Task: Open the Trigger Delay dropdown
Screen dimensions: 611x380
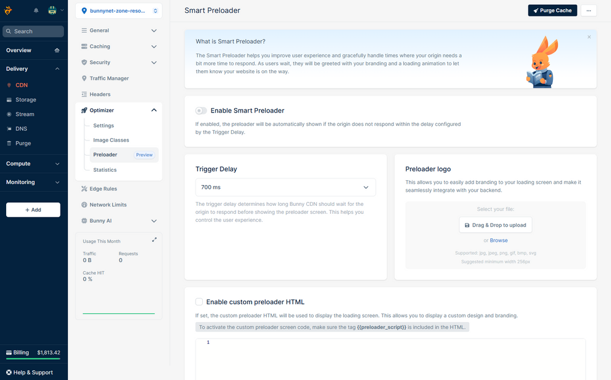Action: coord(285,188)
